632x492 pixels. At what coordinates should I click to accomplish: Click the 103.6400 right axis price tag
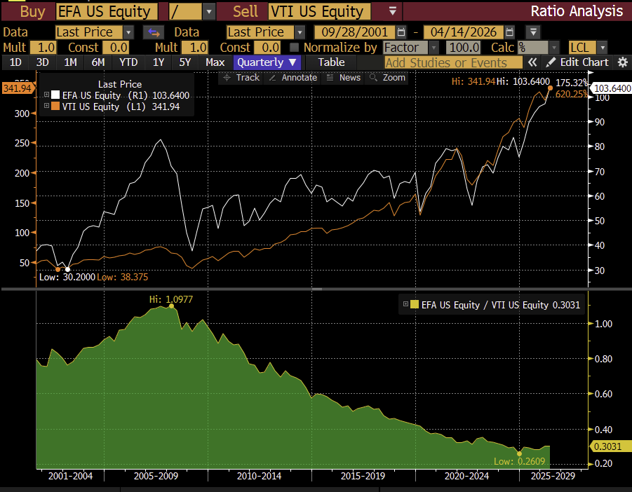[x=612, y=88]
